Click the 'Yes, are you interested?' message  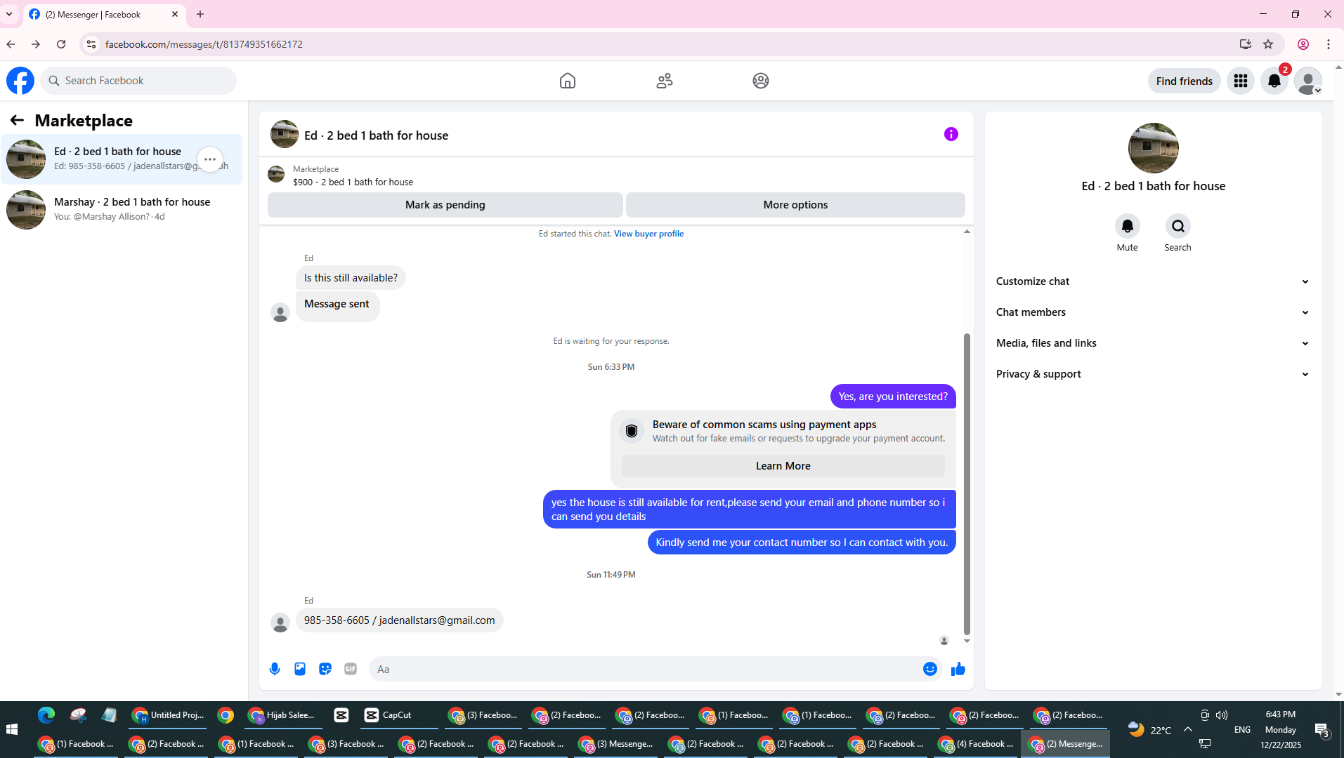pos(893,397)
